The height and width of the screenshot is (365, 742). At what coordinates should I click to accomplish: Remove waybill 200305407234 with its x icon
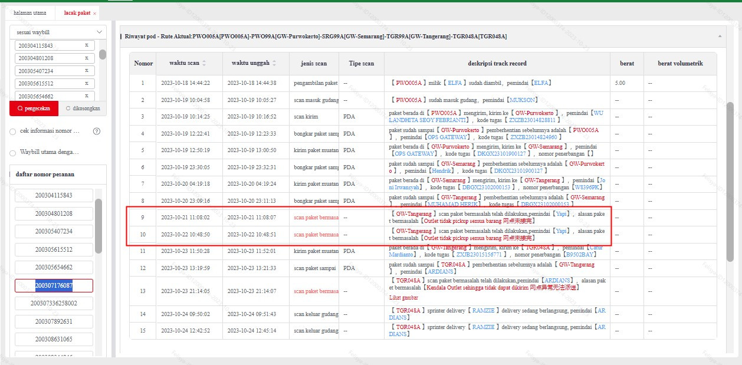pyautogui.click(x=87, y=71)
